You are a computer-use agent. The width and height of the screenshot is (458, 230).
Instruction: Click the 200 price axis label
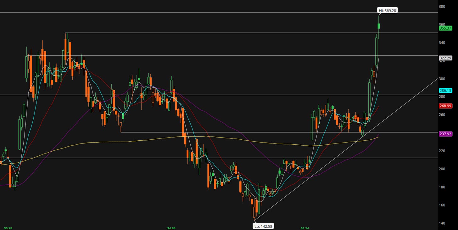click(442, 169)
